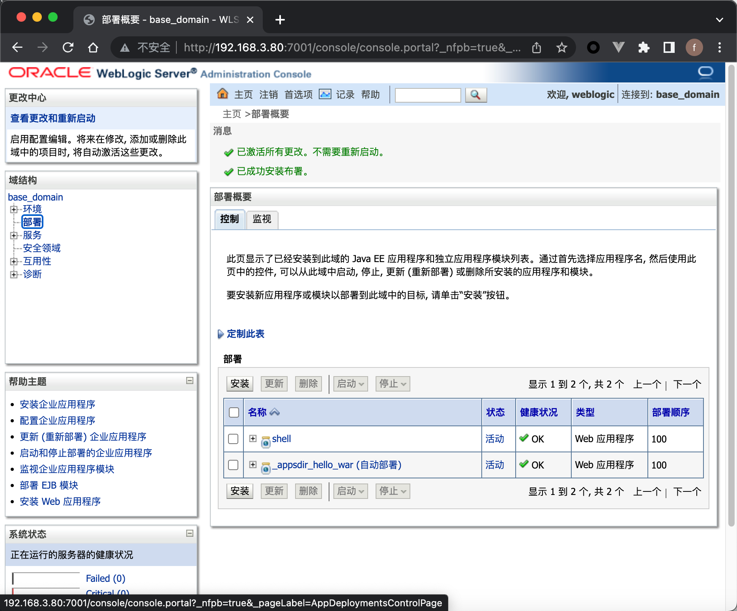This screenshot has width=737, height=611.
Task: Click the top 安装 button
Action: pos(240,384)
